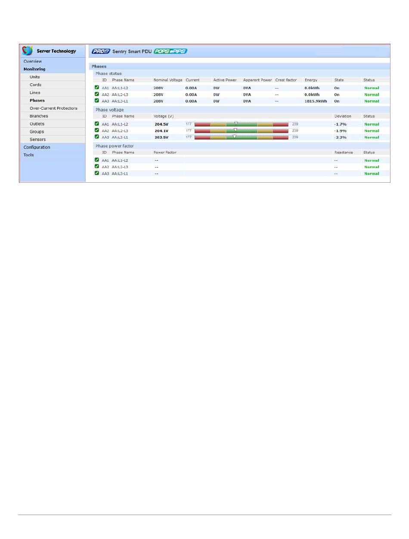This screenshot has width=409, height=539.
Task: Click the Server Technology globe logo
Action: [28, 51]
